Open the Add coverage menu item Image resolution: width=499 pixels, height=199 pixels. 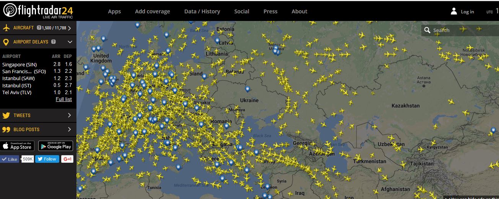click(x=152, y=11)
